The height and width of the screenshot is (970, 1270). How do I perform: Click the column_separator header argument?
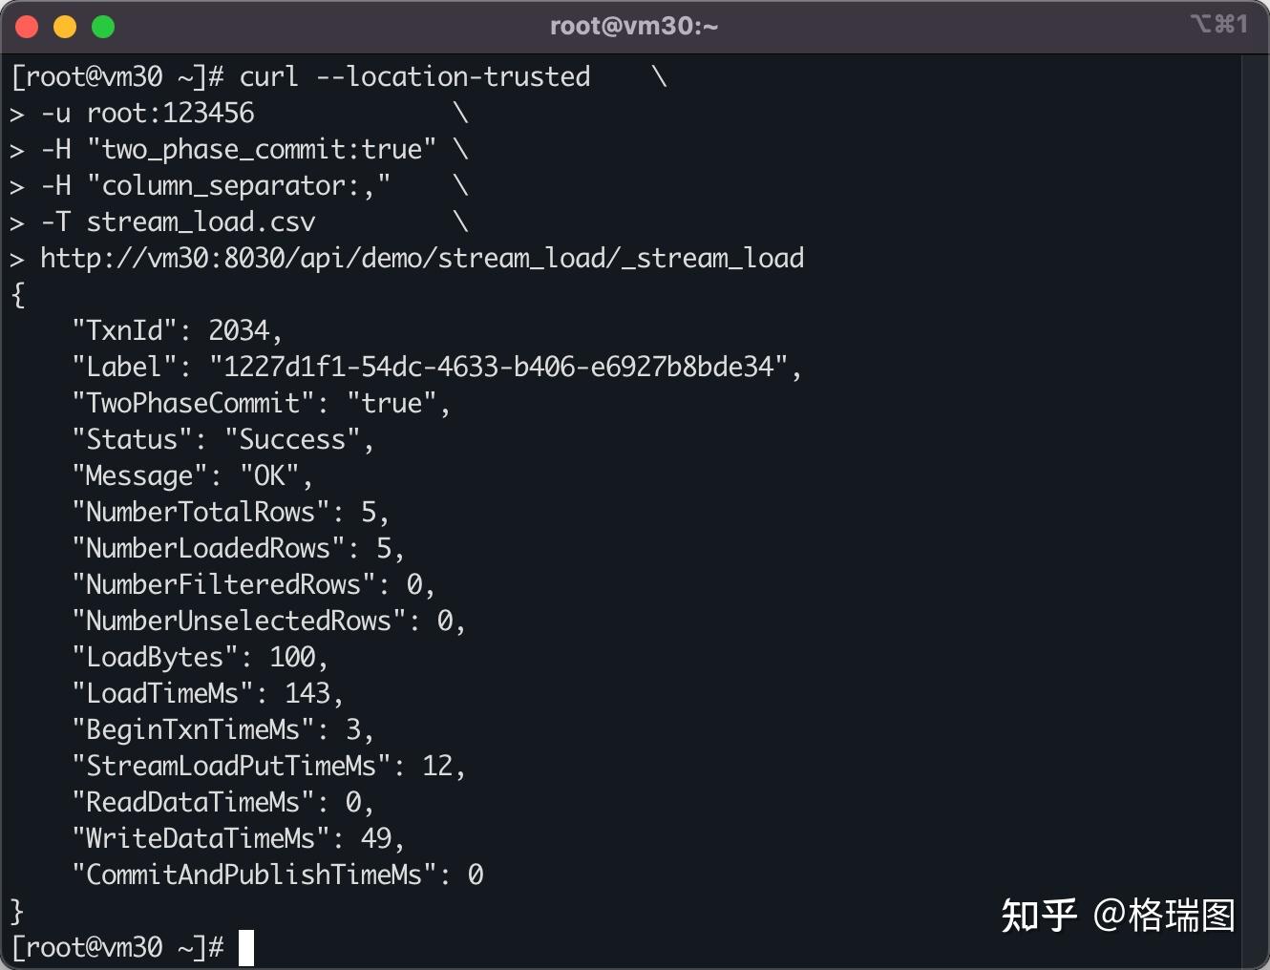239,185
